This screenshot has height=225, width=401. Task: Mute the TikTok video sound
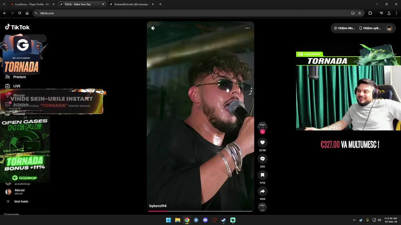coord(153,28)
